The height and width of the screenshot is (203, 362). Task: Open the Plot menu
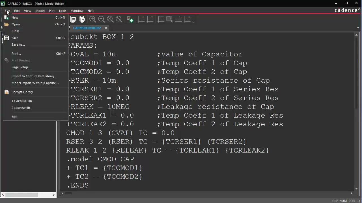pyautogui.click(x=52, y=11)
